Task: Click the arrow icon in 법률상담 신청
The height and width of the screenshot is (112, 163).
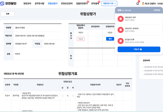Action: (x=115, y=3)
